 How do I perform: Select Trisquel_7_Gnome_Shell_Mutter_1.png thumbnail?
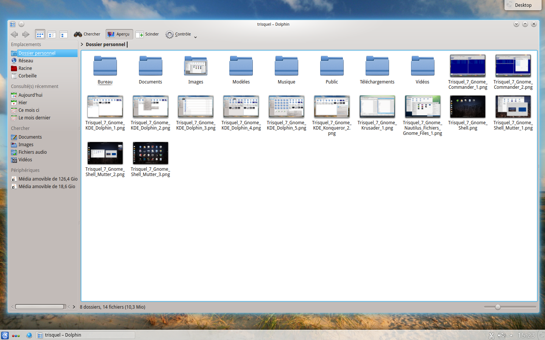[x=513, y=107]
